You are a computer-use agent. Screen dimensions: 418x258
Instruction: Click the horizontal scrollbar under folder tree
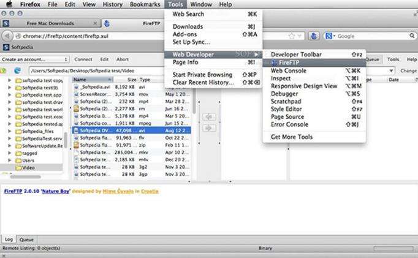(x=26, y=176)
